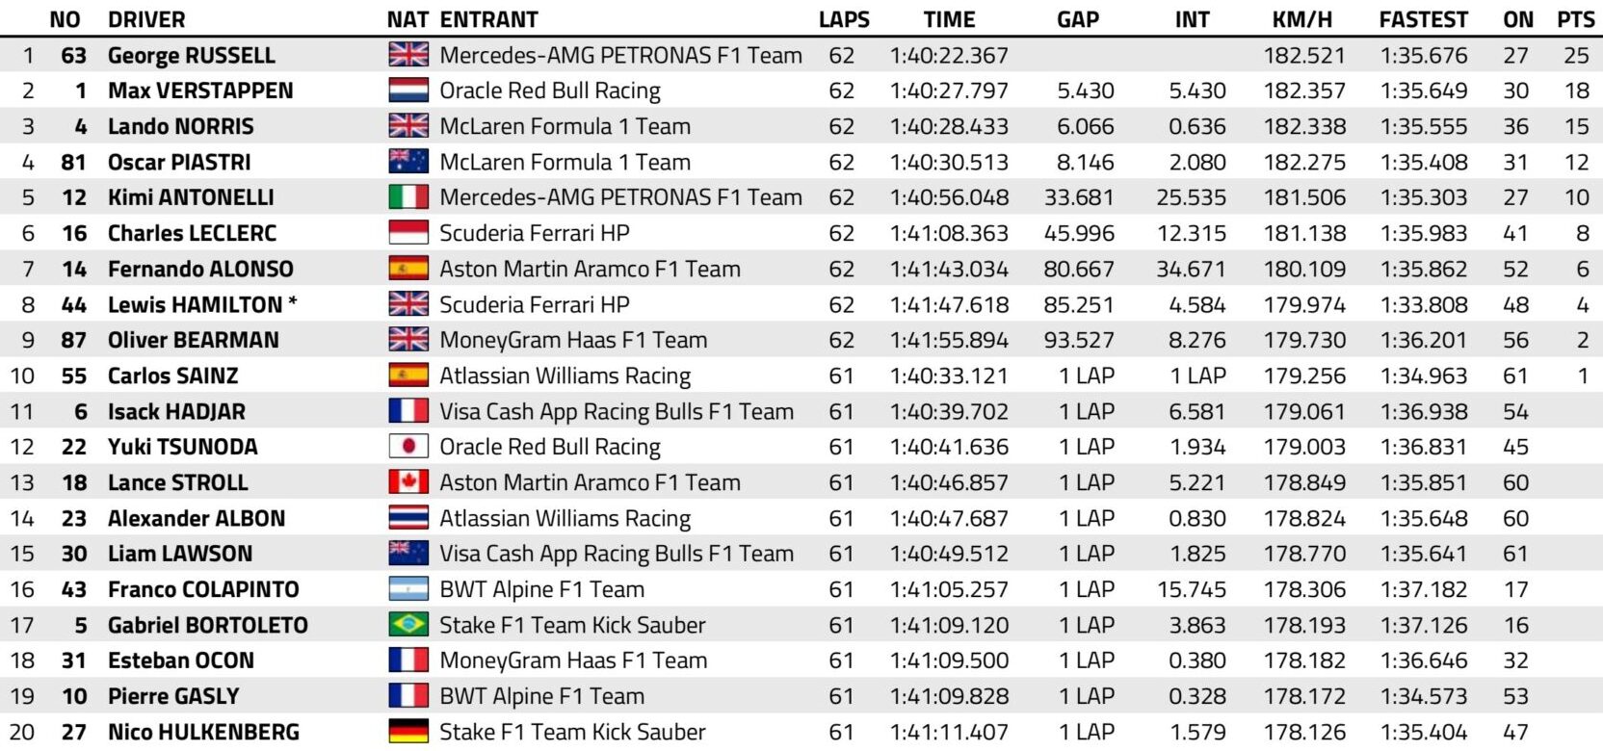
Task: Click the PTS column header
Action: pos(1575,19)
